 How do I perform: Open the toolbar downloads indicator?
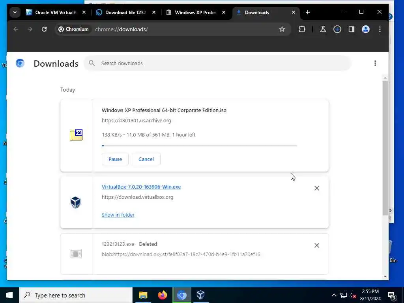pos(337,29)
